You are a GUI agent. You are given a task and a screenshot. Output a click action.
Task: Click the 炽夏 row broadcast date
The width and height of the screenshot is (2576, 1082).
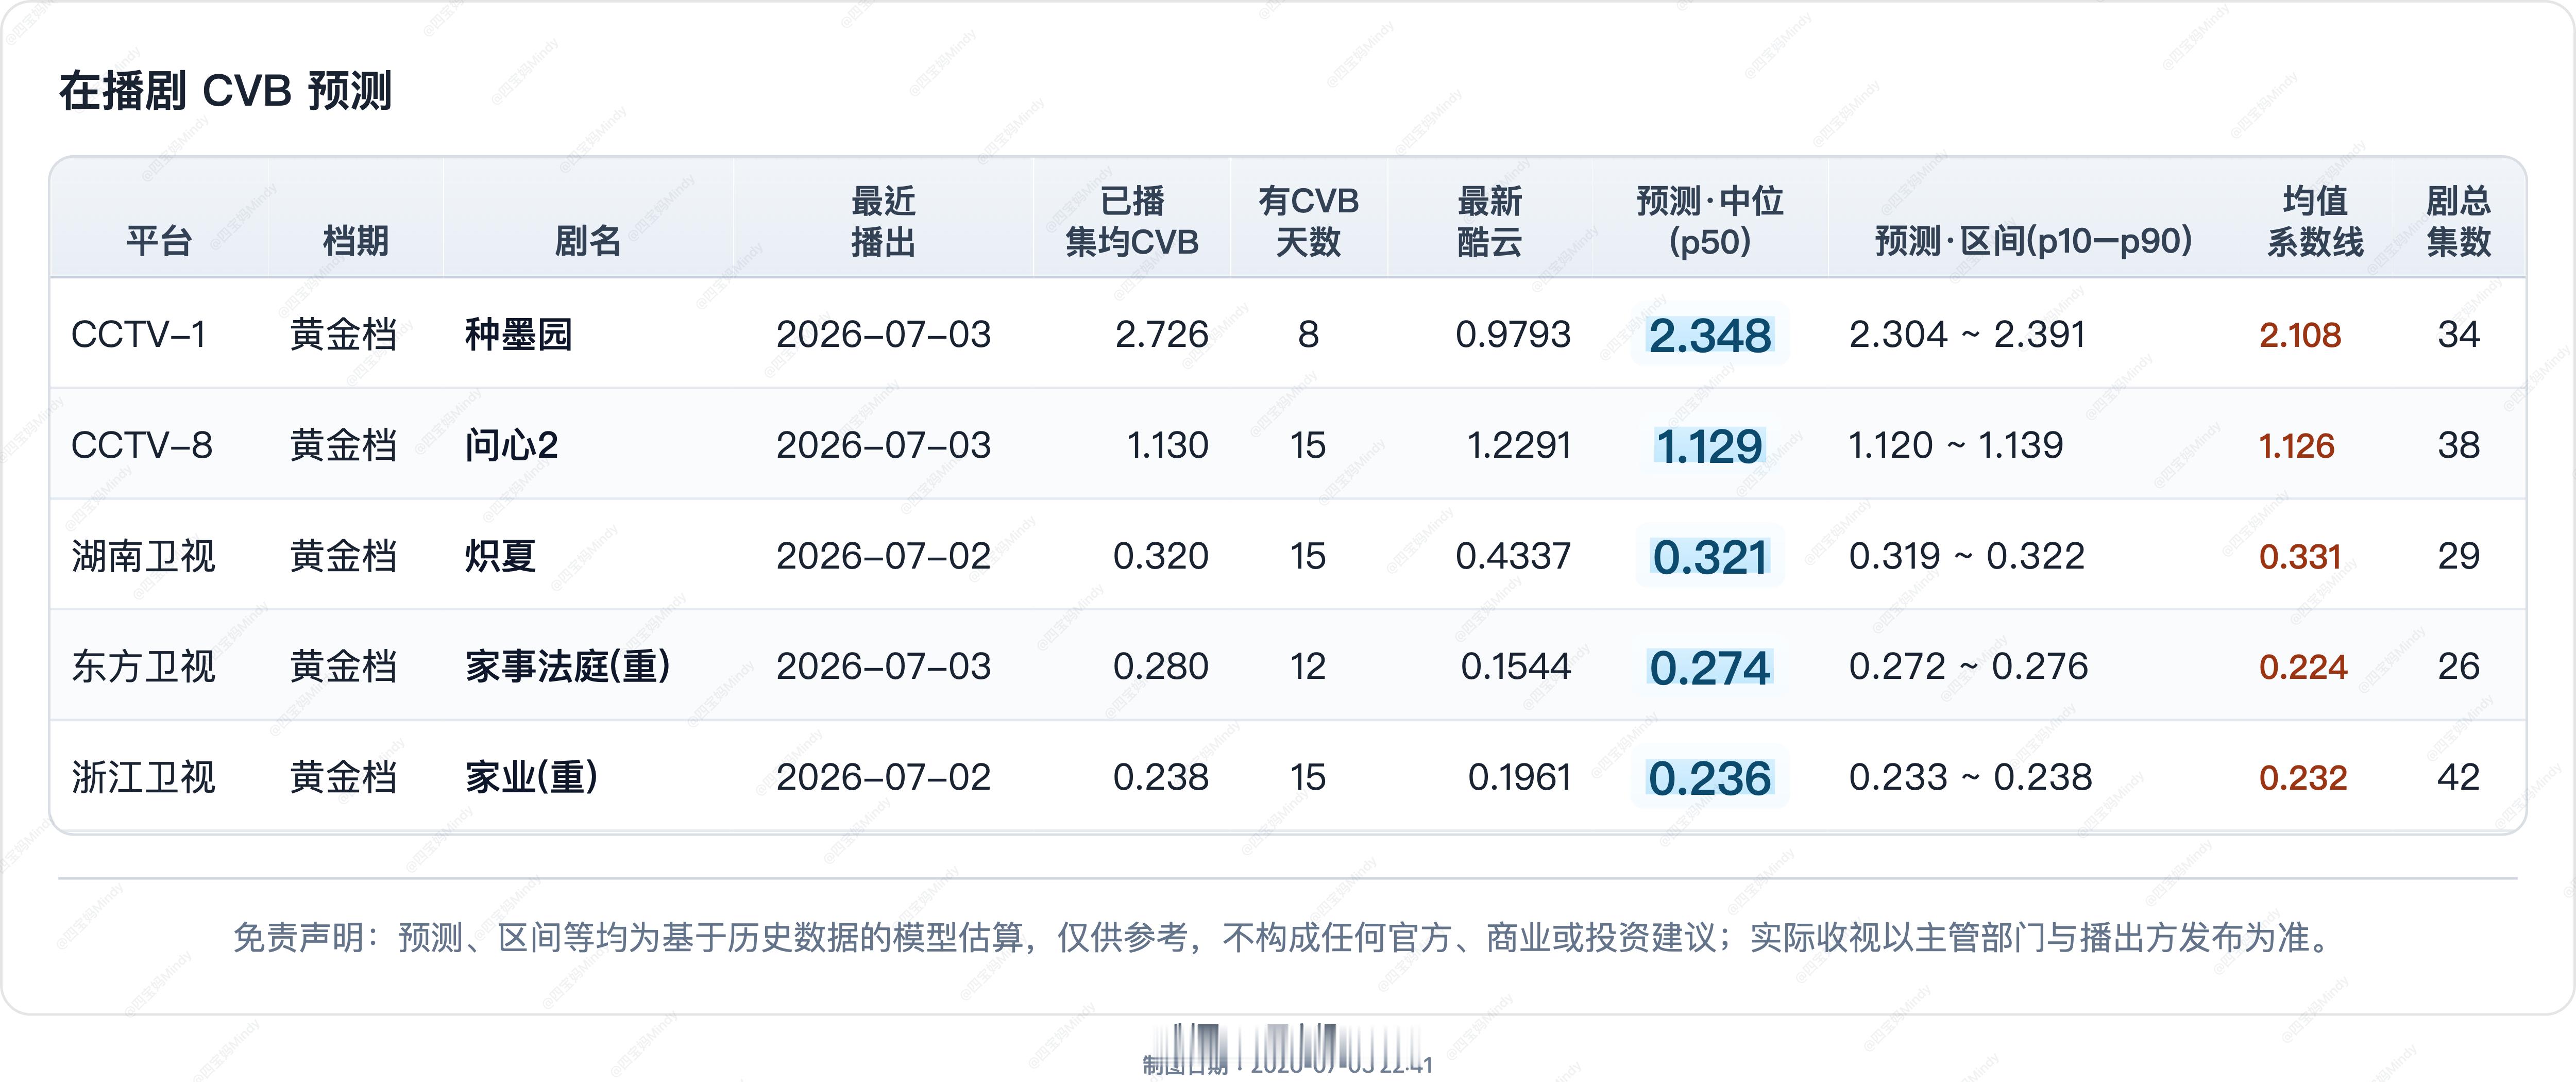click(883, 556)
